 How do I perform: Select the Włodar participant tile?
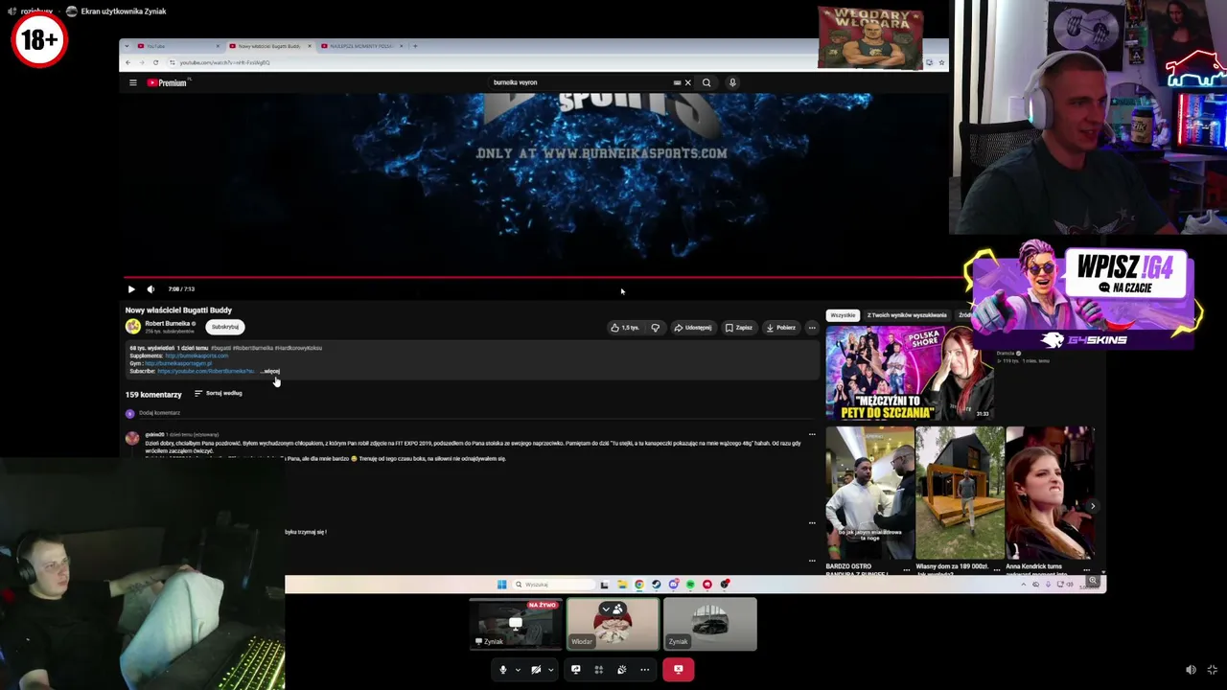(x=613, y=624)
